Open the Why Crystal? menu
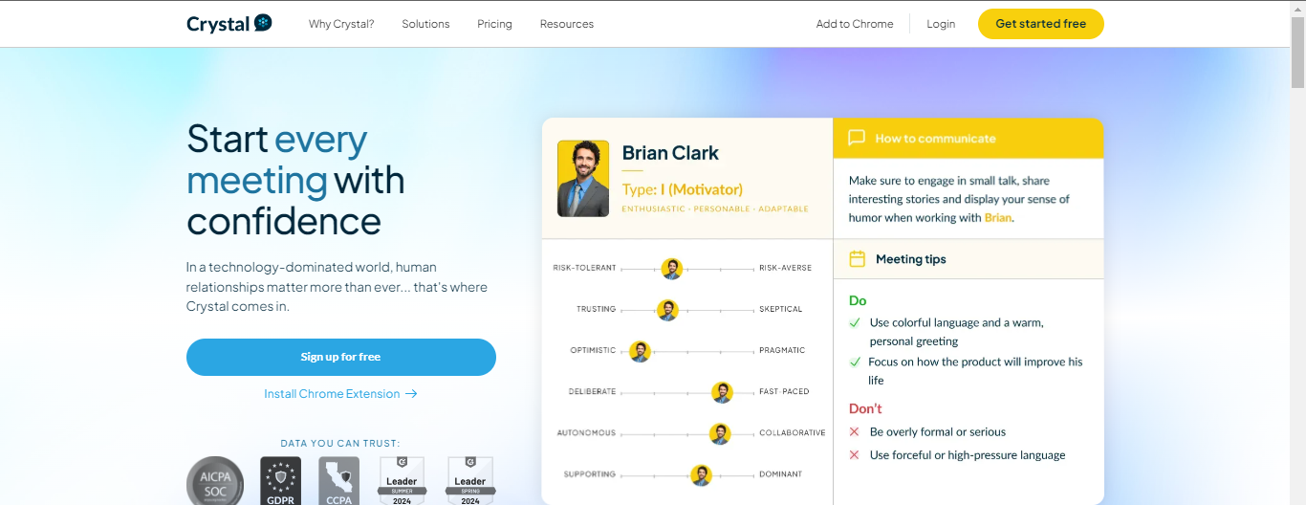Screen dimensions: 1306x505 pos(341,24)
